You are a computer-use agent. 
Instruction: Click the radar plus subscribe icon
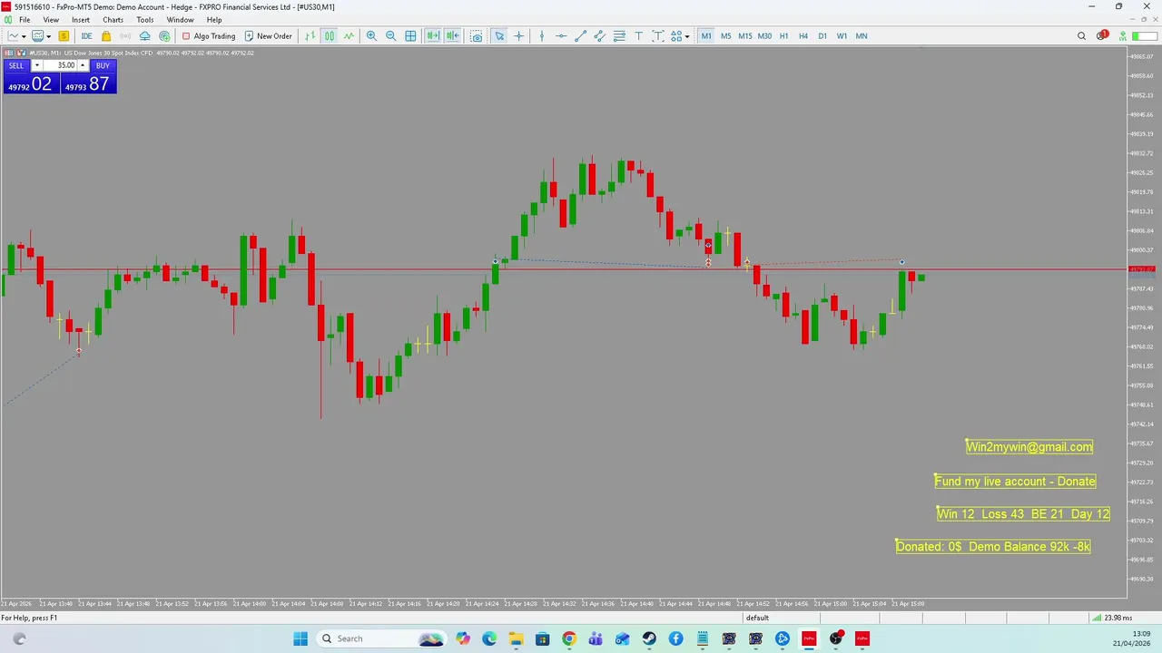[x=164, y=36]
